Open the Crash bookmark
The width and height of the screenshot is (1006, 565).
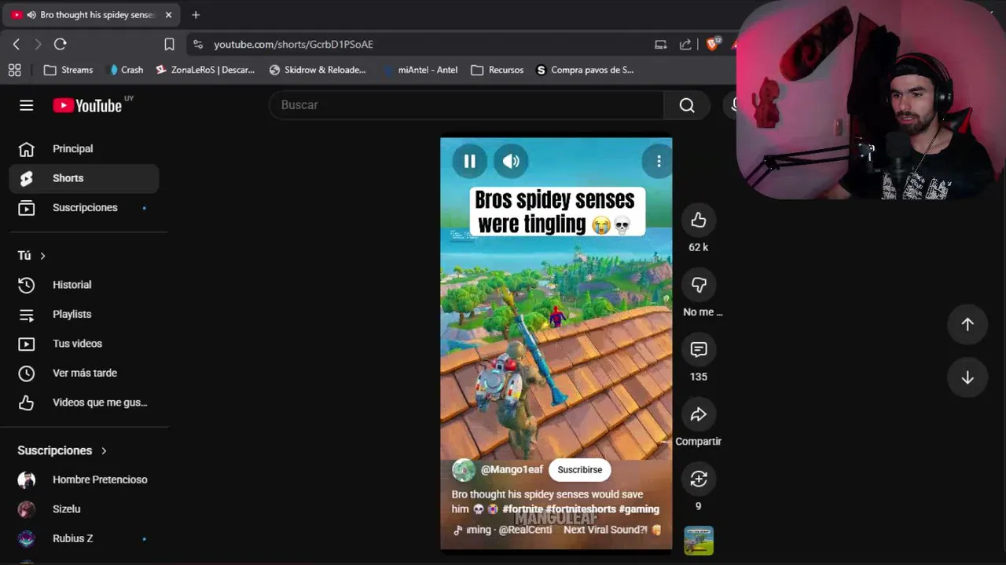coord(126,70)
